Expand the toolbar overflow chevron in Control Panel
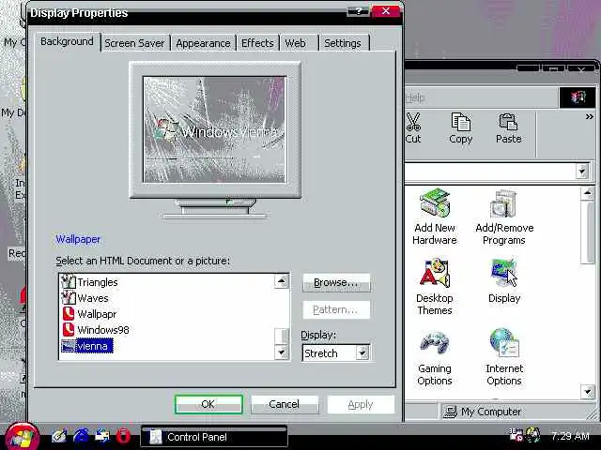Viewport: 601px width, 450px height. point(589,116)
